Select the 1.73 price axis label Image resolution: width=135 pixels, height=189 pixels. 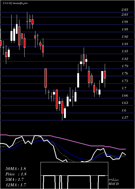click(x=125, y=81)
